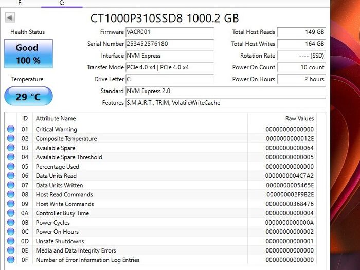360x270 pixels.
Task: Click raw value 00000000368476
Action: (290, 204)
